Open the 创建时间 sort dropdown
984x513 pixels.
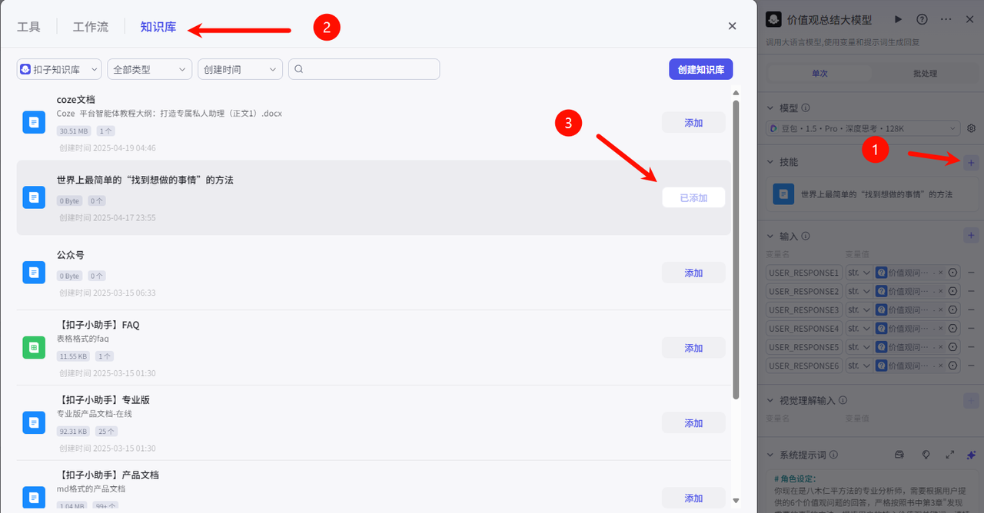pos(240,69)
